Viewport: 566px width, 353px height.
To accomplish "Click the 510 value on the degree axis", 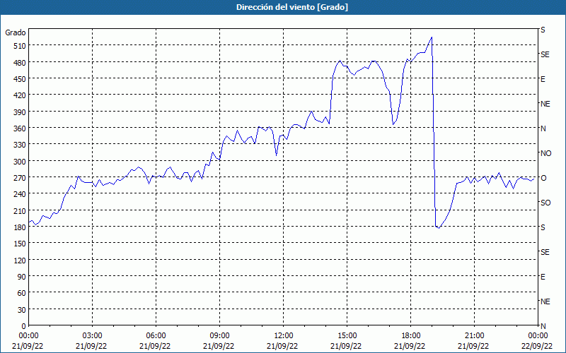I will point(20,46).
